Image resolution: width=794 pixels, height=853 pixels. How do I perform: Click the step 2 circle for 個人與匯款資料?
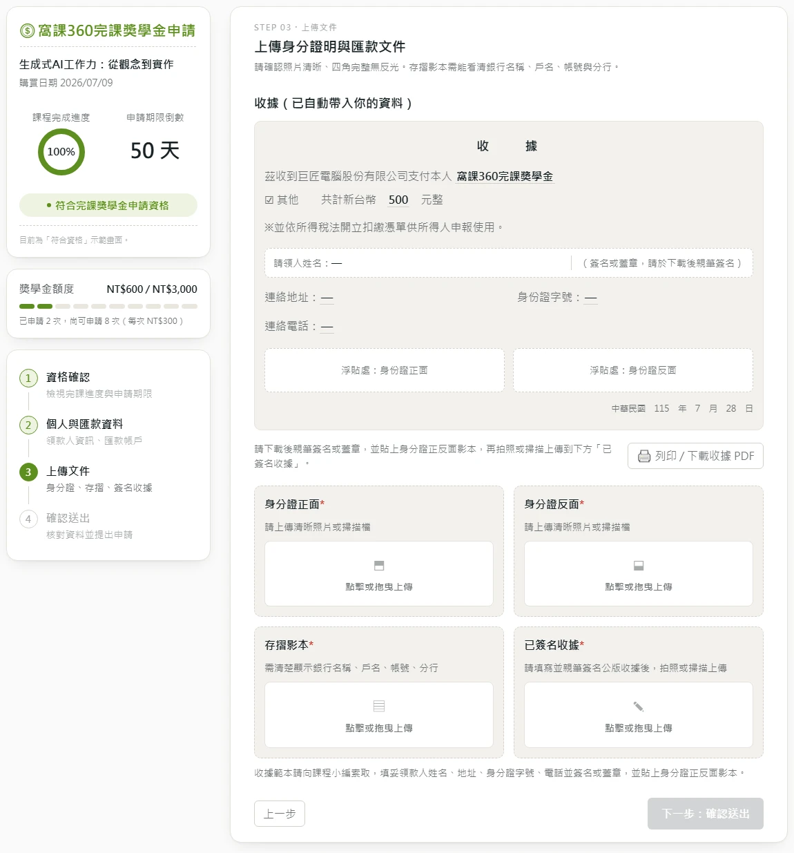pyautogui.click(x=28, y=425)
